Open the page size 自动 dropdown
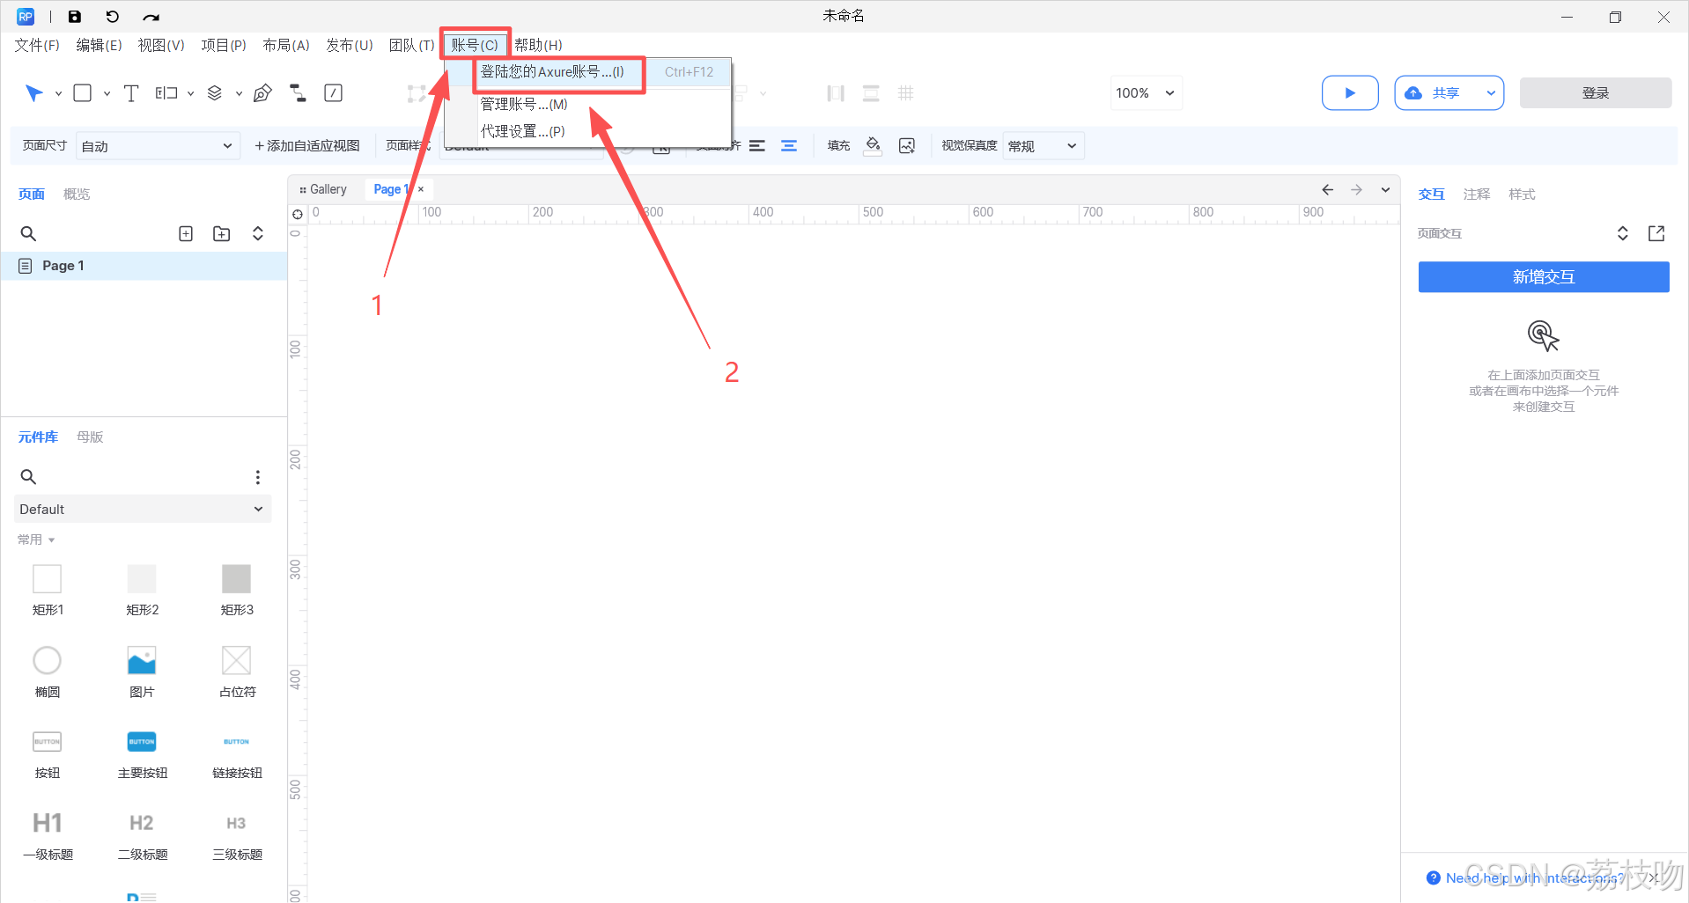Viewport: 1689px width, 903px height. pyautogui.click(x=158, y=146)
